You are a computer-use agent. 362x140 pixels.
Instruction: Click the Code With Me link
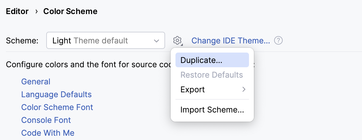click(48, 133)
